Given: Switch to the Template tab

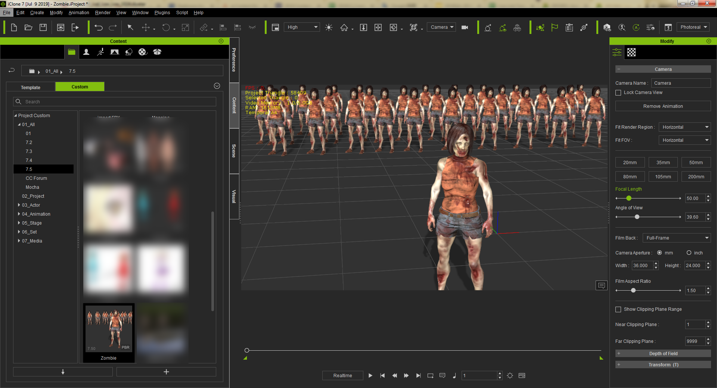Looking at the screenshot, I should click(31, 87).
